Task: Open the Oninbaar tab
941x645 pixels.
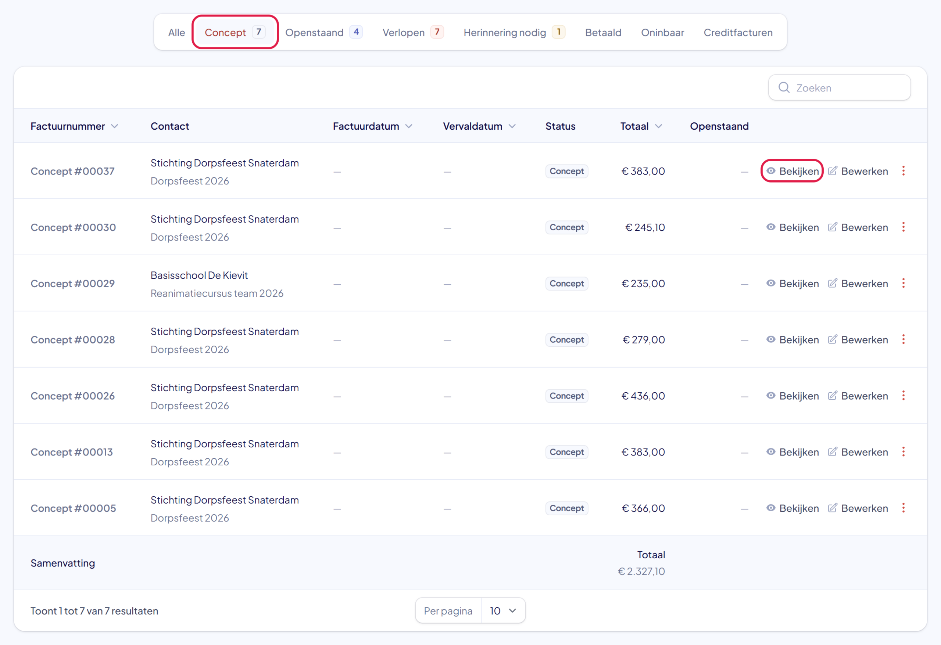Action: pos(662,32)
